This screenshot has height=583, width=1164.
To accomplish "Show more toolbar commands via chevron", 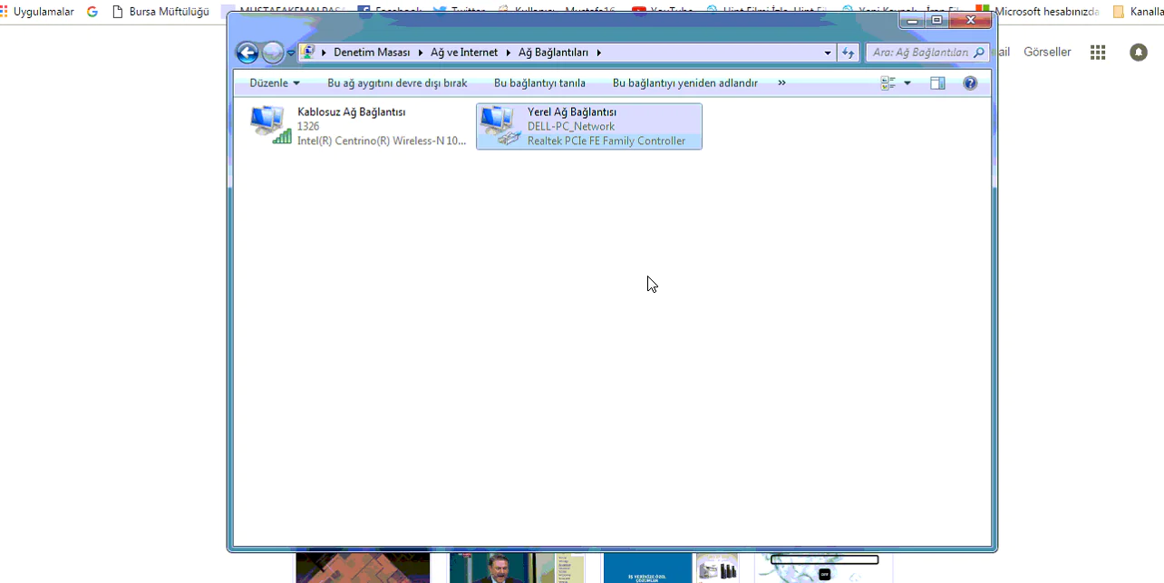I will tap(781, 83).
